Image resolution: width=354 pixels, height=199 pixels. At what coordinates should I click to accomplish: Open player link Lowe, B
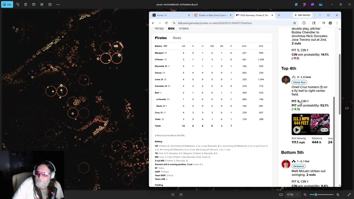[x=159, y=79]
